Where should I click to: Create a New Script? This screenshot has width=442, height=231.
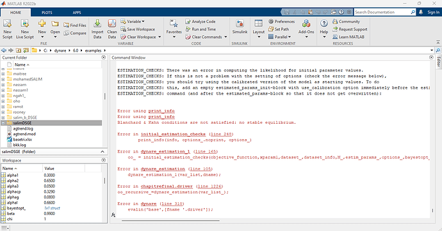coord(7,29)
